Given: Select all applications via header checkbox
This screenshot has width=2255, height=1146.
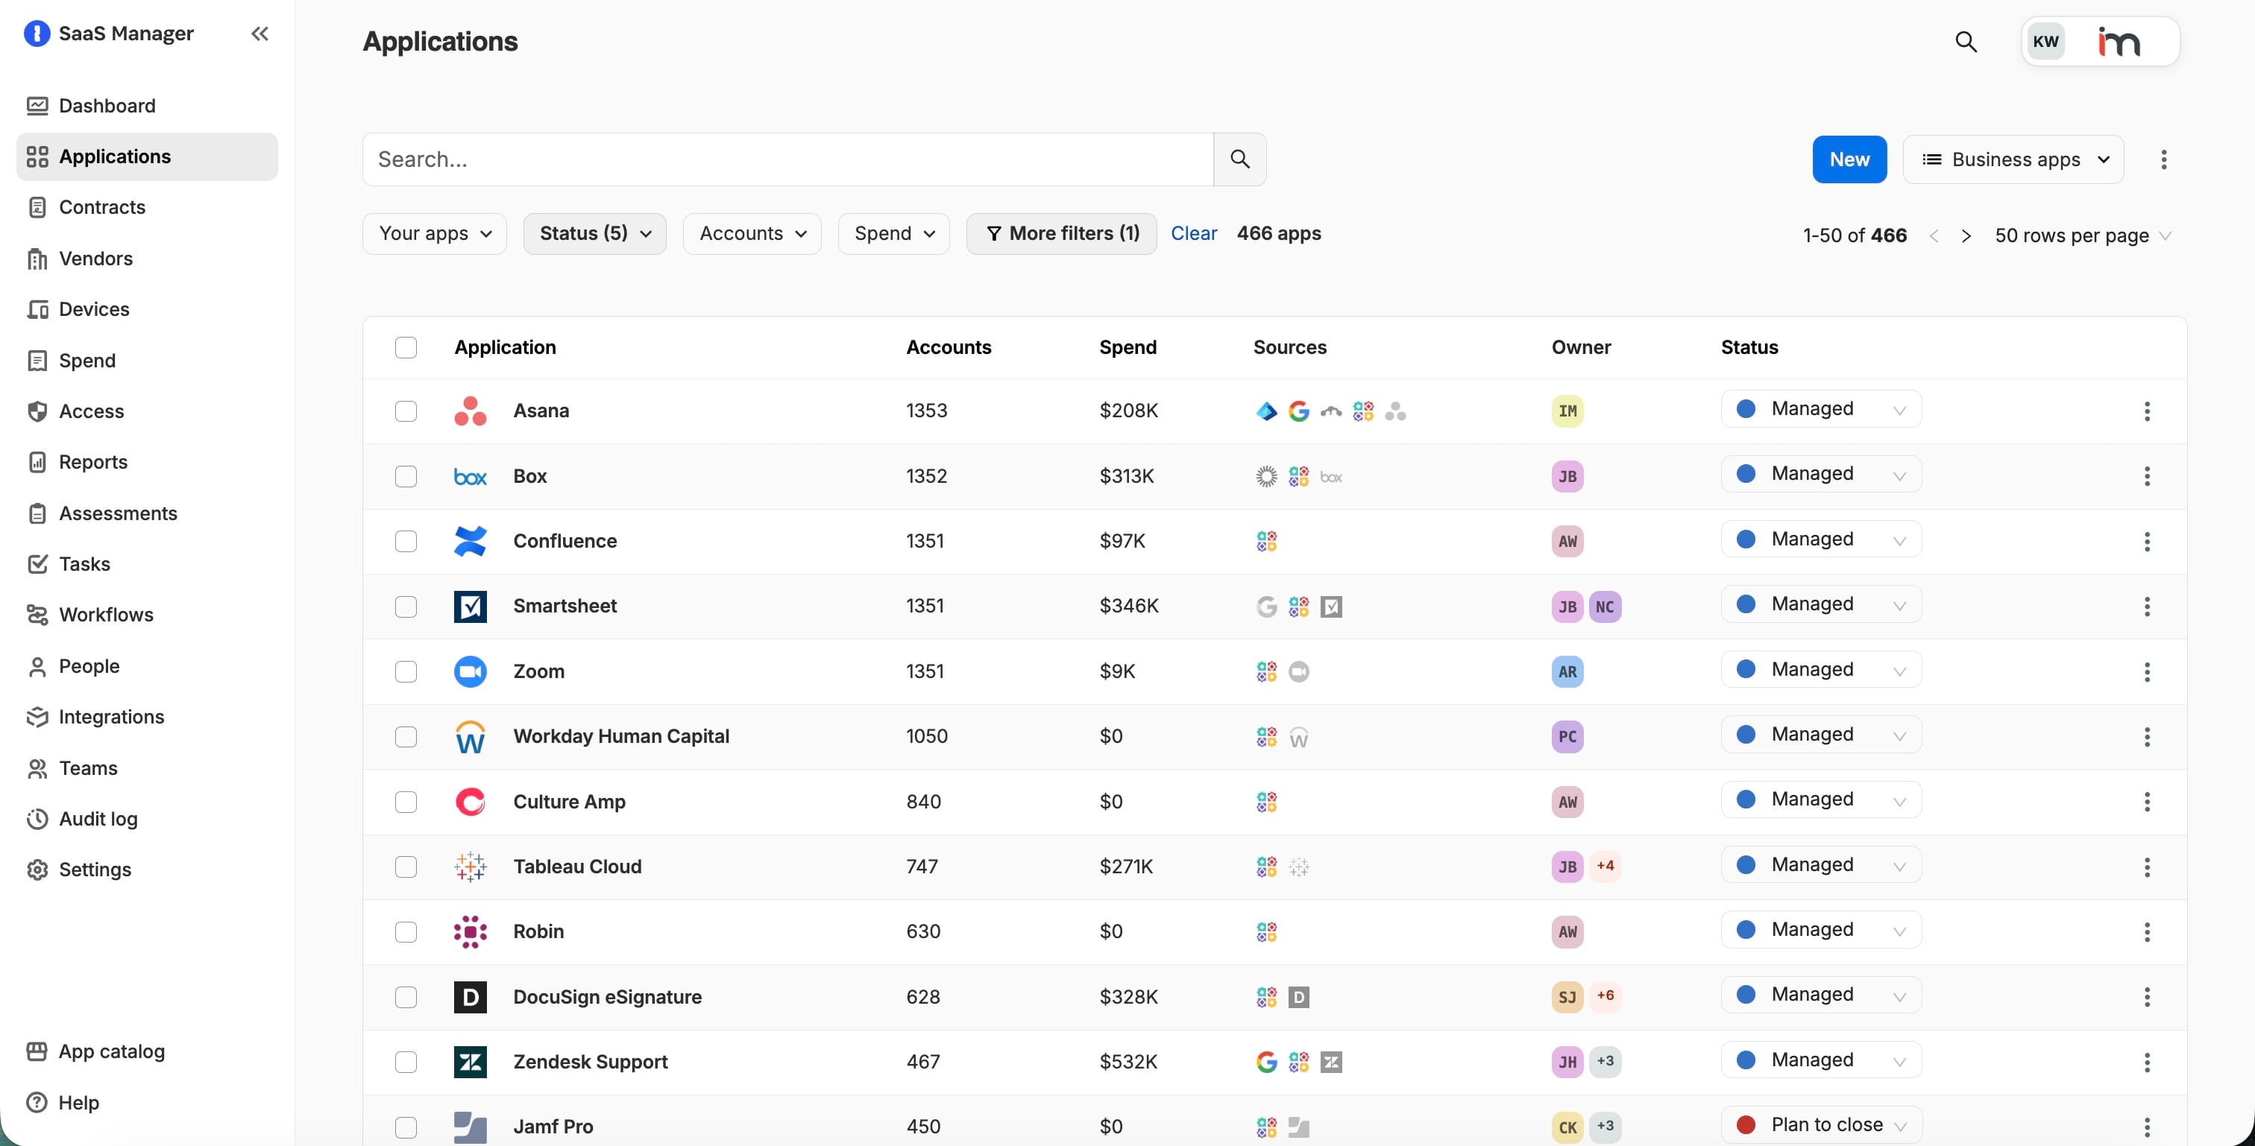Looking at the screenshot, I should (406, 347).
